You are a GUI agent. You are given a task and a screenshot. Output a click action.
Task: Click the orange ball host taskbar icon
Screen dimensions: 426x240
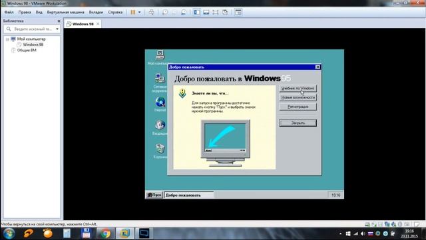[48, 233]
